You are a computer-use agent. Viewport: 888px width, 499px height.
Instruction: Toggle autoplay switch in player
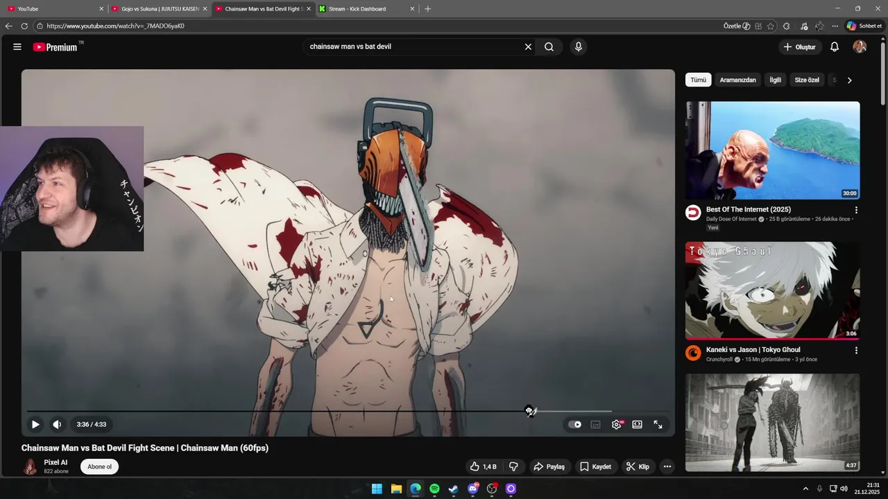point(575,424)
